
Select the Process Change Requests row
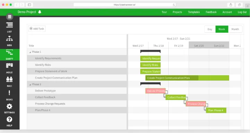pyautogui.click(x=77, y=104)
